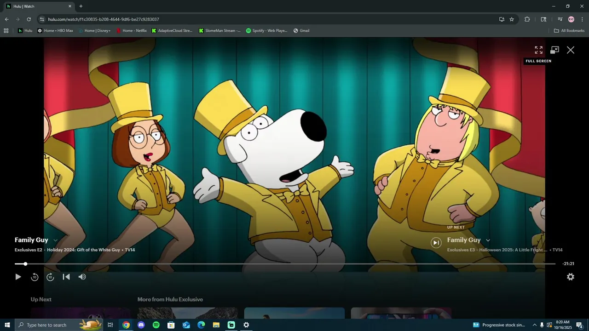Close the Hulu video player
This screenshot has width=589, height=331.
571,50
